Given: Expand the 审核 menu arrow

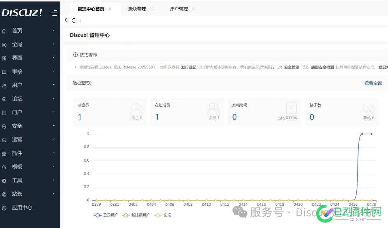Looking at the screenshot, I should 54,71.
